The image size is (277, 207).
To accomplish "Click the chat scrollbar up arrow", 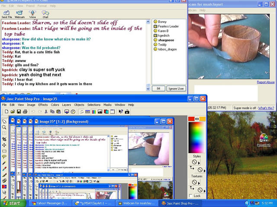I will [x=148, y=22].
